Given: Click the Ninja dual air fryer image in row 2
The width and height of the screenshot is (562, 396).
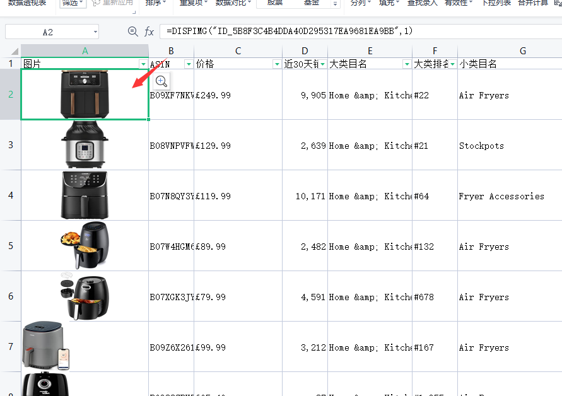Looking at the screenshot, I should [85, 94].
